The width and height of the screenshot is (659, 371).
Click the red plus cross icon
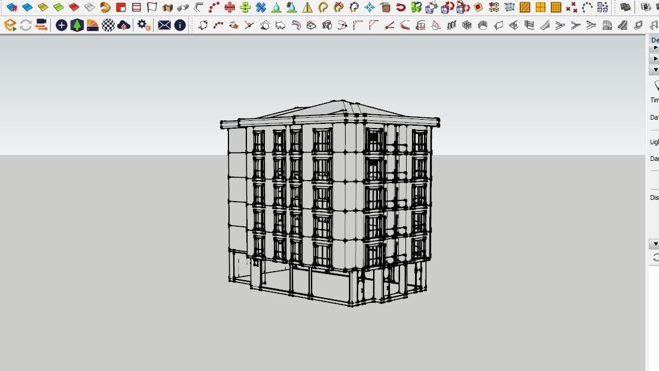click(230, 7)
